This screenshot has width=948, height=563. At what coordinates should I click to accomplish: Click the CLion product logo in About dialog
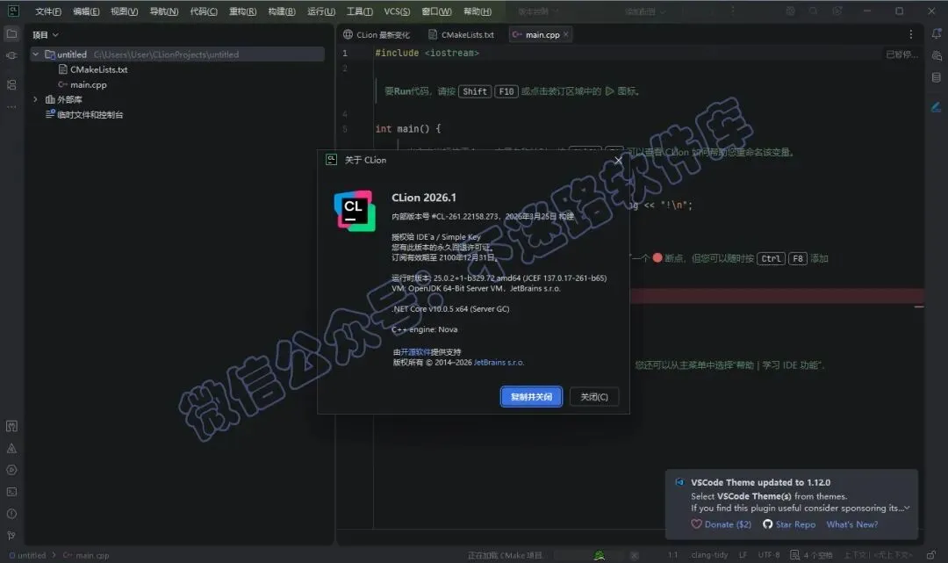pyautogui.click(x=355, y=211)
